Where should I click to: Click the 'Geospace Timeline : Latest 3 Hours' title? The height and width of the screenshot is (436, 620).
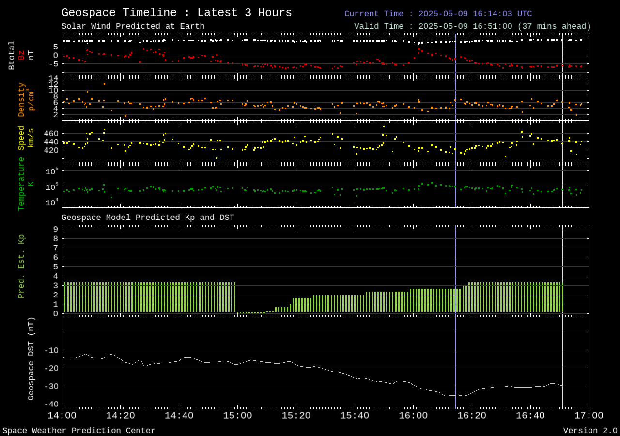177,13
